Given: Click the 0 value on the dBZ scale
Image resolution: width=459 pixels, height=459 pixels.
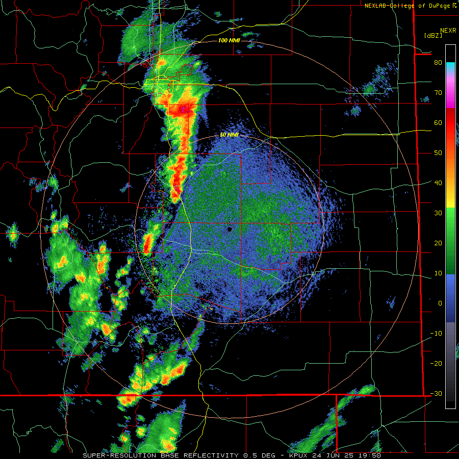Looking at the screenshot, I should [x=440, y=303].
